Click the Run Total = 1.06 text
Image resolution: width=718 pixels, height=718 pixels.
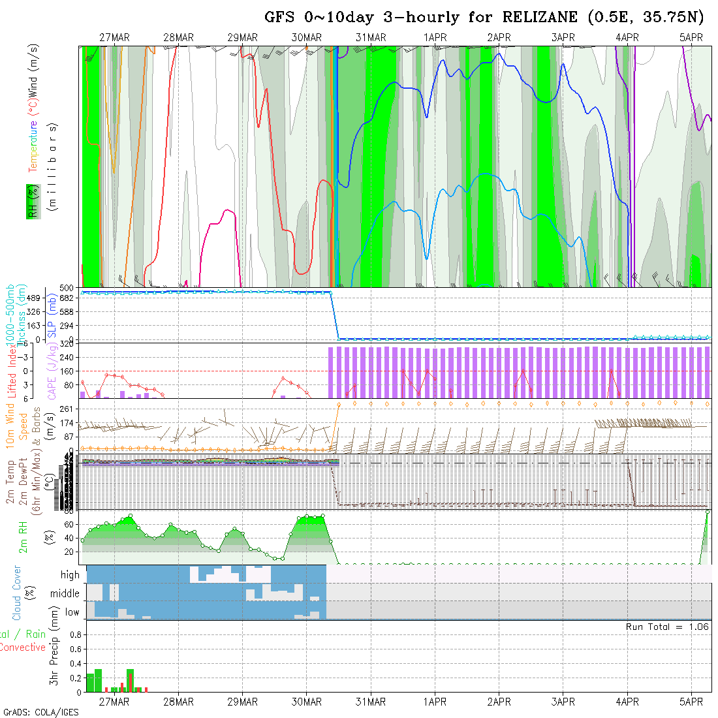point(667,627)
